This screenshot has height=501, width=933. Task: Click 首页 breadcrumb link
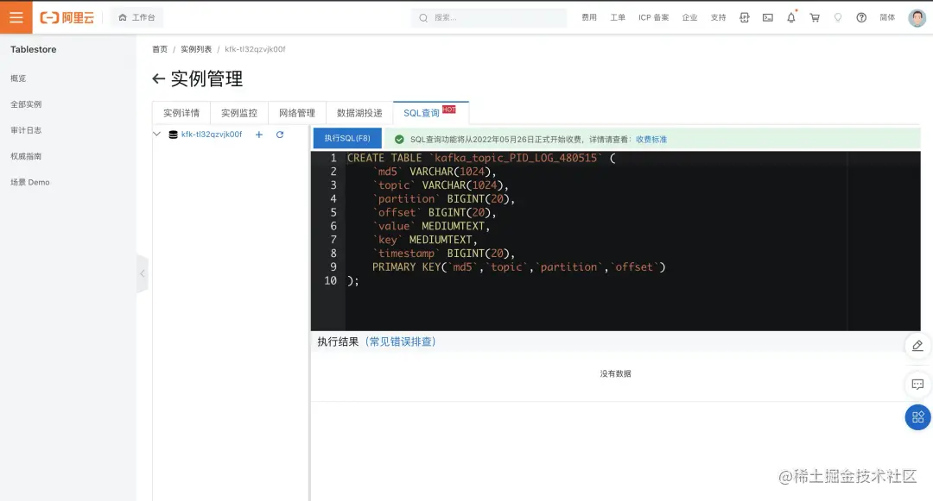(160, 49)
